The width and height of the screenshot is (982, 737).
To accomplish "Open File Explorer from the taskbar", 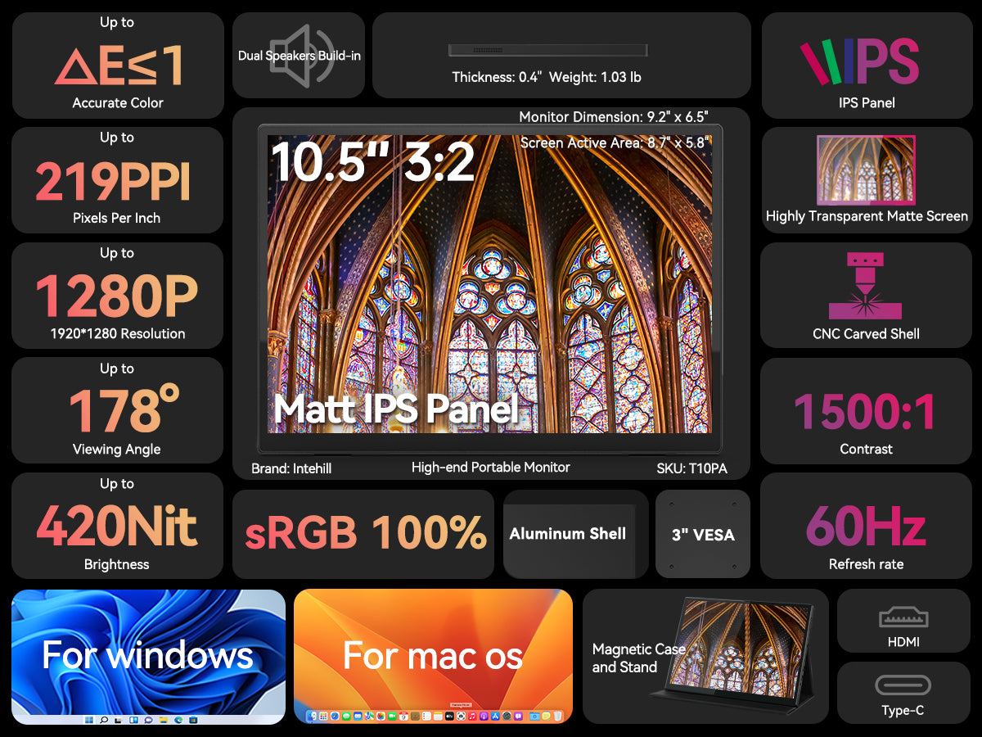I will [x=163, y=721].
